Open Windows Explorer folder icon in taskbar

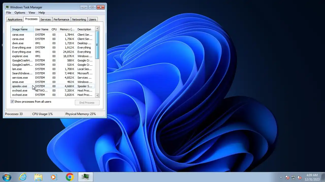coord(38,177)
